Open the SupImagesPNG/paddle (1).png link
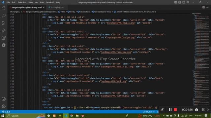Viewport: 211px width, 118px height. (117, 67)
